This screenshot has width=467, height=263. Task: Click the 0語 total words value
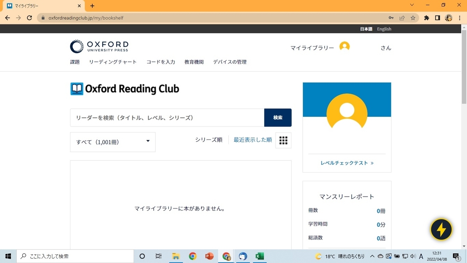(381, 238)
